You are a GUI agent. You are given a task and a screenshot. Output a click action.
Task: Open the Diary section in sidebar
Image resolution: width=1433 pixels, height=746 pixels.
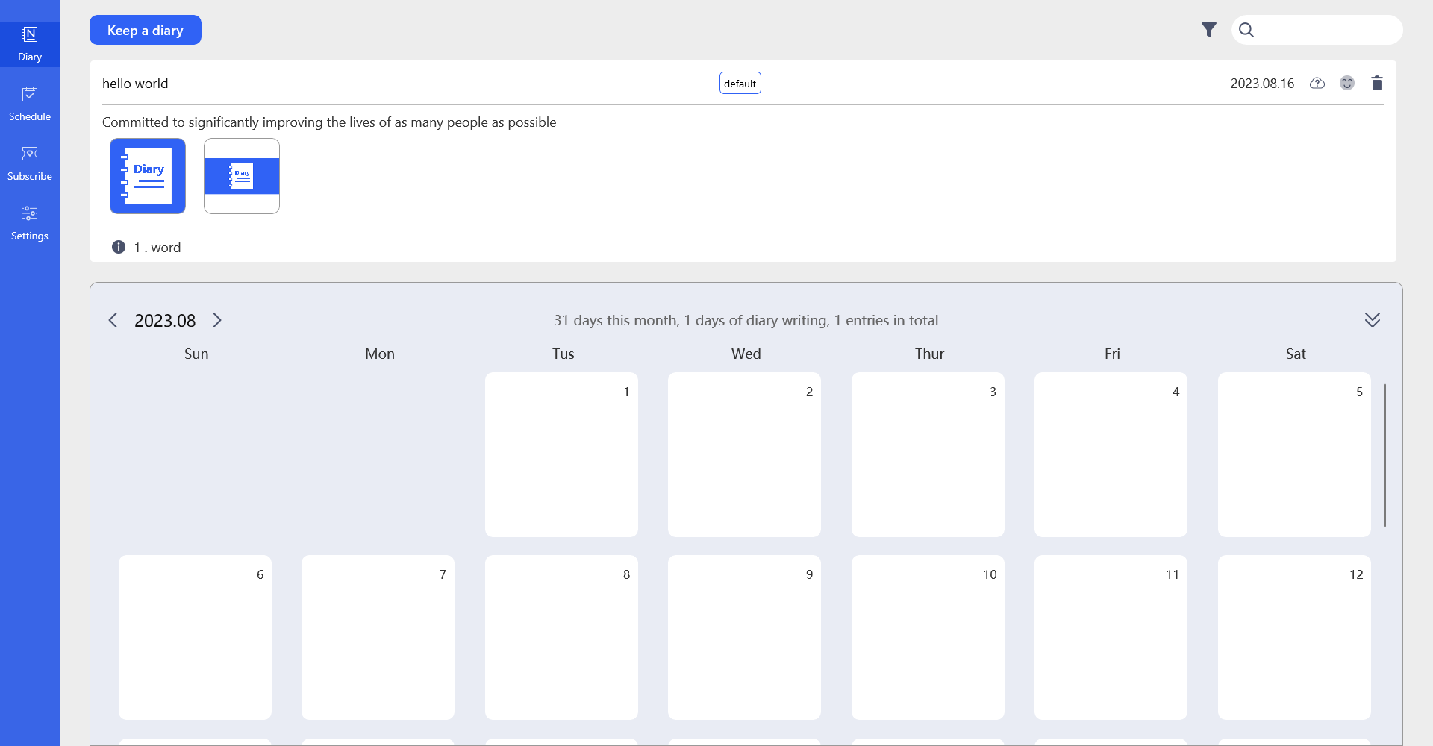[x=30, y=44]
